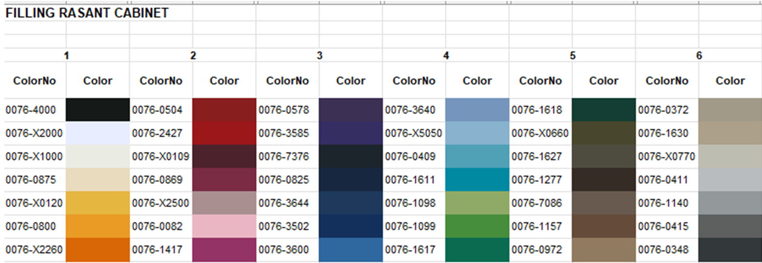Click the blue swatch beside 0076-3600
This screenshot has height=263, width=762.
coord(350,250)
